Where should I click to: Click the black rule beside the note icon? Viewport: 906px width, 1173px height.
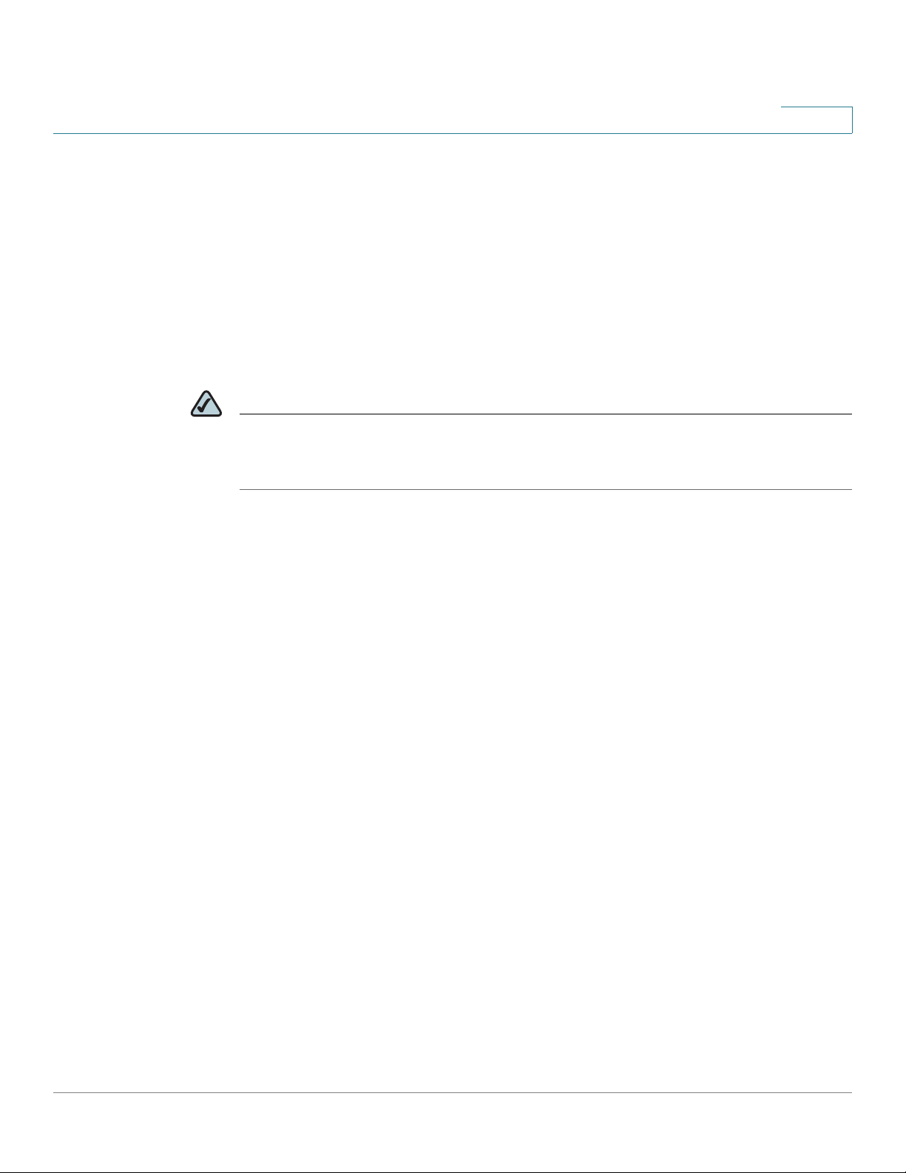tap(546, 414)
